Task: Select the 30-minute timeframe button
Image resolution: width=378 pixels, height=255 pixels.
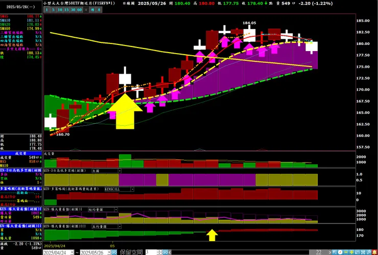Action: (73, 10)
